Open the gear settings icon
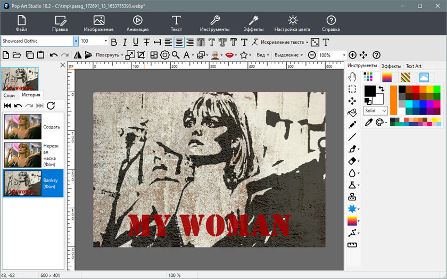The width and height of the screenshot is (447, 279). tap(165, 55)
